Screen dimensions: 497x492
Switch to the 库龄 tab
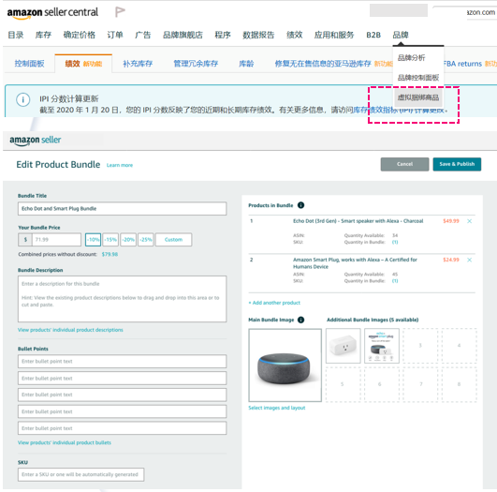point(246,64)
